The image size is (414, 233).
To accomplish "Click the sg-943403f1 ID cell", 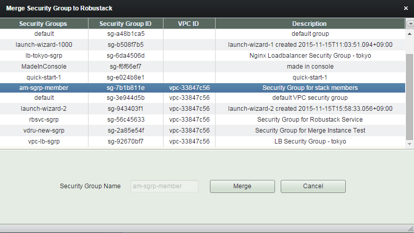I will pyautogui.click(x=126, y=109).
